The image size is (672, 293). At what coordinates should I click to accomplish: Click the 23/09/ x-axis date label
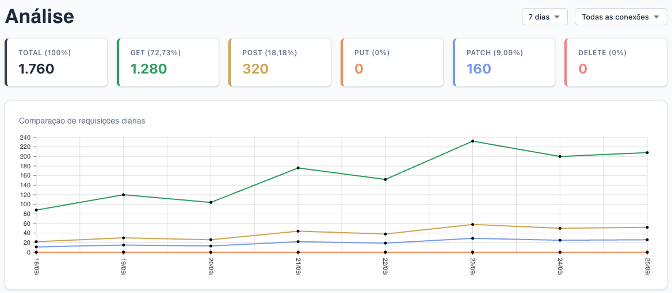[472, 267]
